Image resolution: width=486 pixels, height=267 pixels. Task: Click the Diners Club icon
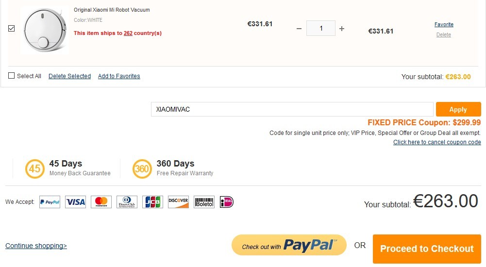point(127,202)
